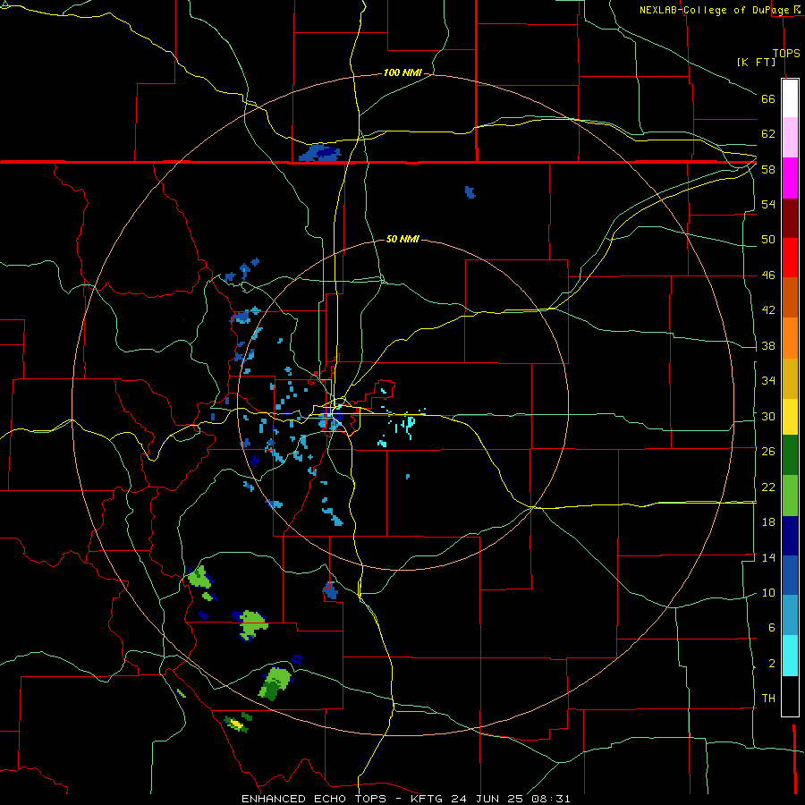Click the 22 value on the legend
This screenshot has height=805, width=805.
click(768, 487)
